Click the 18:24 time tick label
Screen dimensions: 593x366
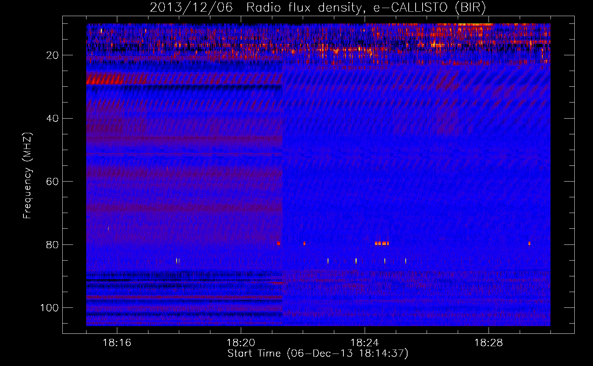(x=365, y=343)
